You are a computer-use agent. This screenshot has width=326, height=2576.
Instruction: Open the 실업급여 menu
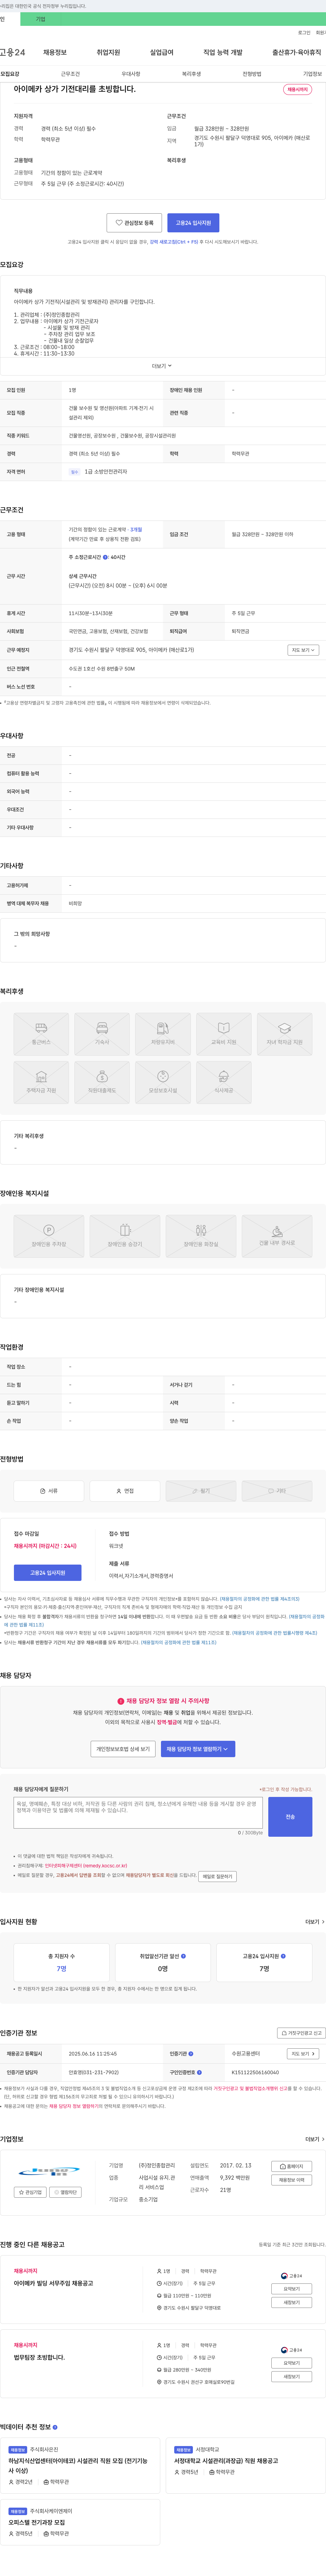pos(162,52)
